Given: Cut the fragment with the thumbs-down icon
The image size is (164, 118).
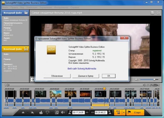Looking at the screenshot, I should [48, 113].
